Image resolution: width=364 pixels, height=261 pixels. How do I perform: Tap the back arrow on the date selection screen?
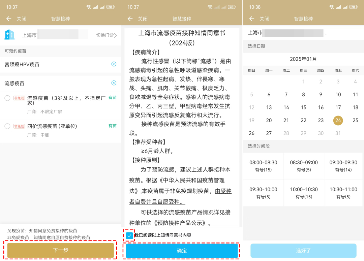click(251, 19)
